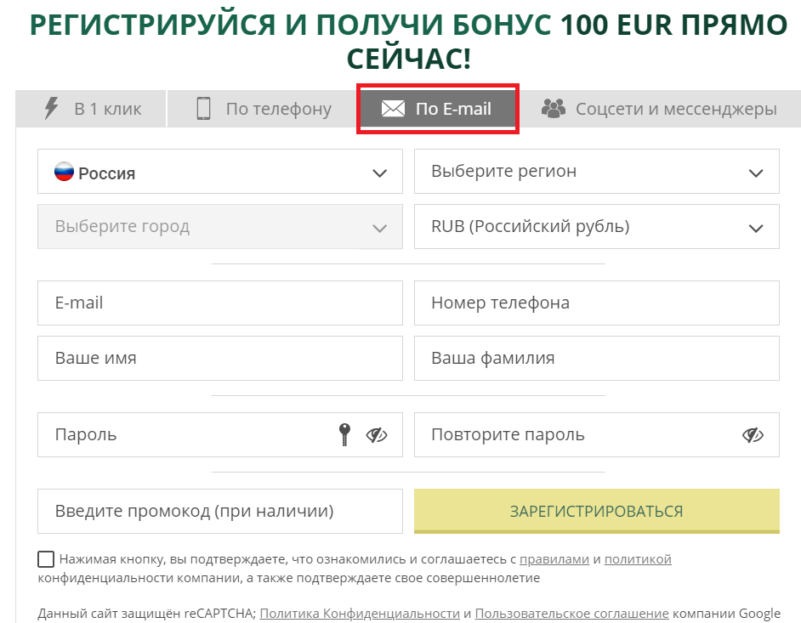
Task: Focus the promo code field
Action: pos(220,511)
